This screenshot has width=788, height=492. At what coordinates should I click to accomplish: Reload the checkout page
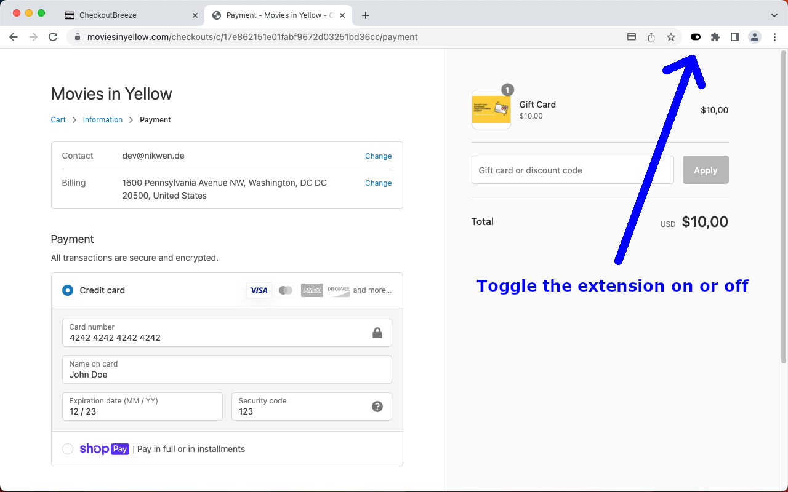(x=53, y=37)
